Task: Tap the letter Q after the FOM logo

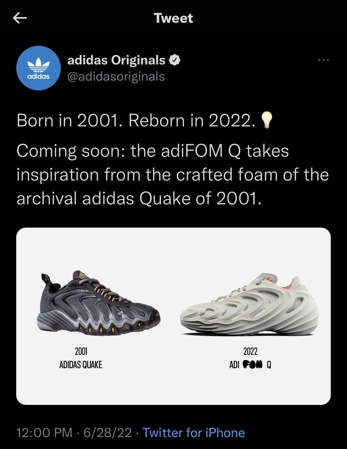Action: click(x=269, y=365)
